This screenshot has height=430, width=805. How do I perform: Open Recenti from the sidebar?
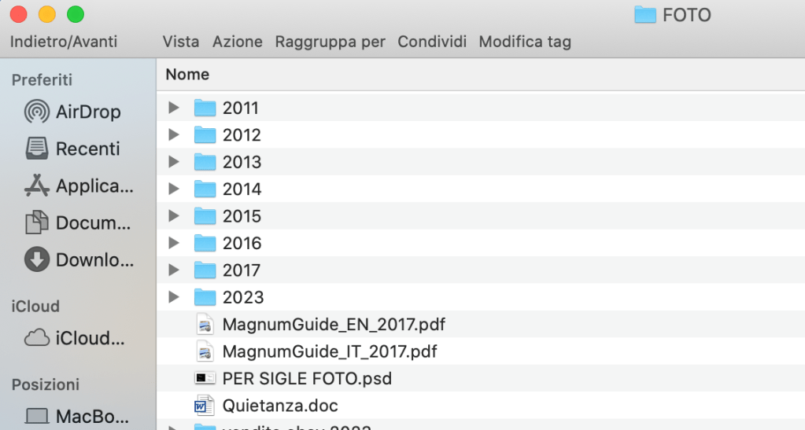click(37, 149)
